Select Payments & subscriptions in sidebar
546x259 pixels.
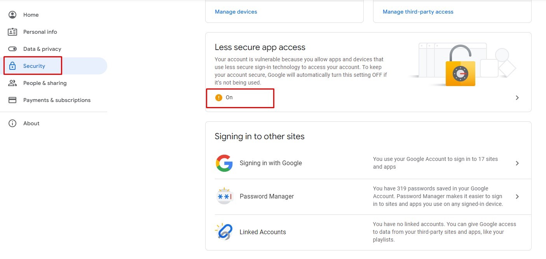(x=57, y=100)
